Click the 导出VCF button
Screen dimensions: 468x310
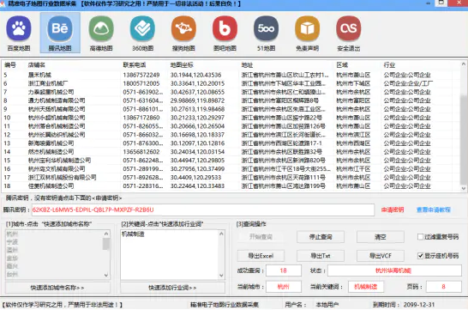(x=381, y=256)
